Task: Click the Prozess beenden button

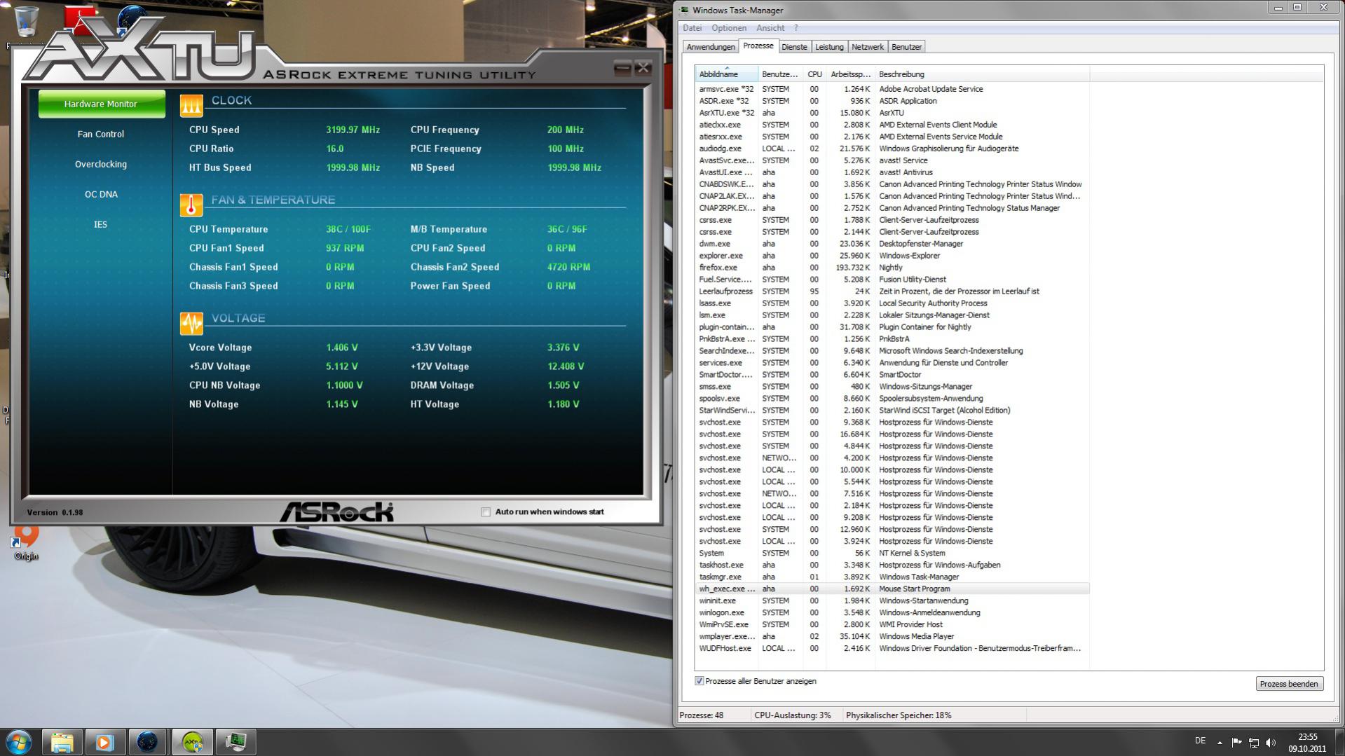Action: point(1288,684)
